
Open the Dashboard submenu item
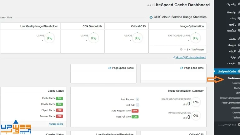[234, 78]
